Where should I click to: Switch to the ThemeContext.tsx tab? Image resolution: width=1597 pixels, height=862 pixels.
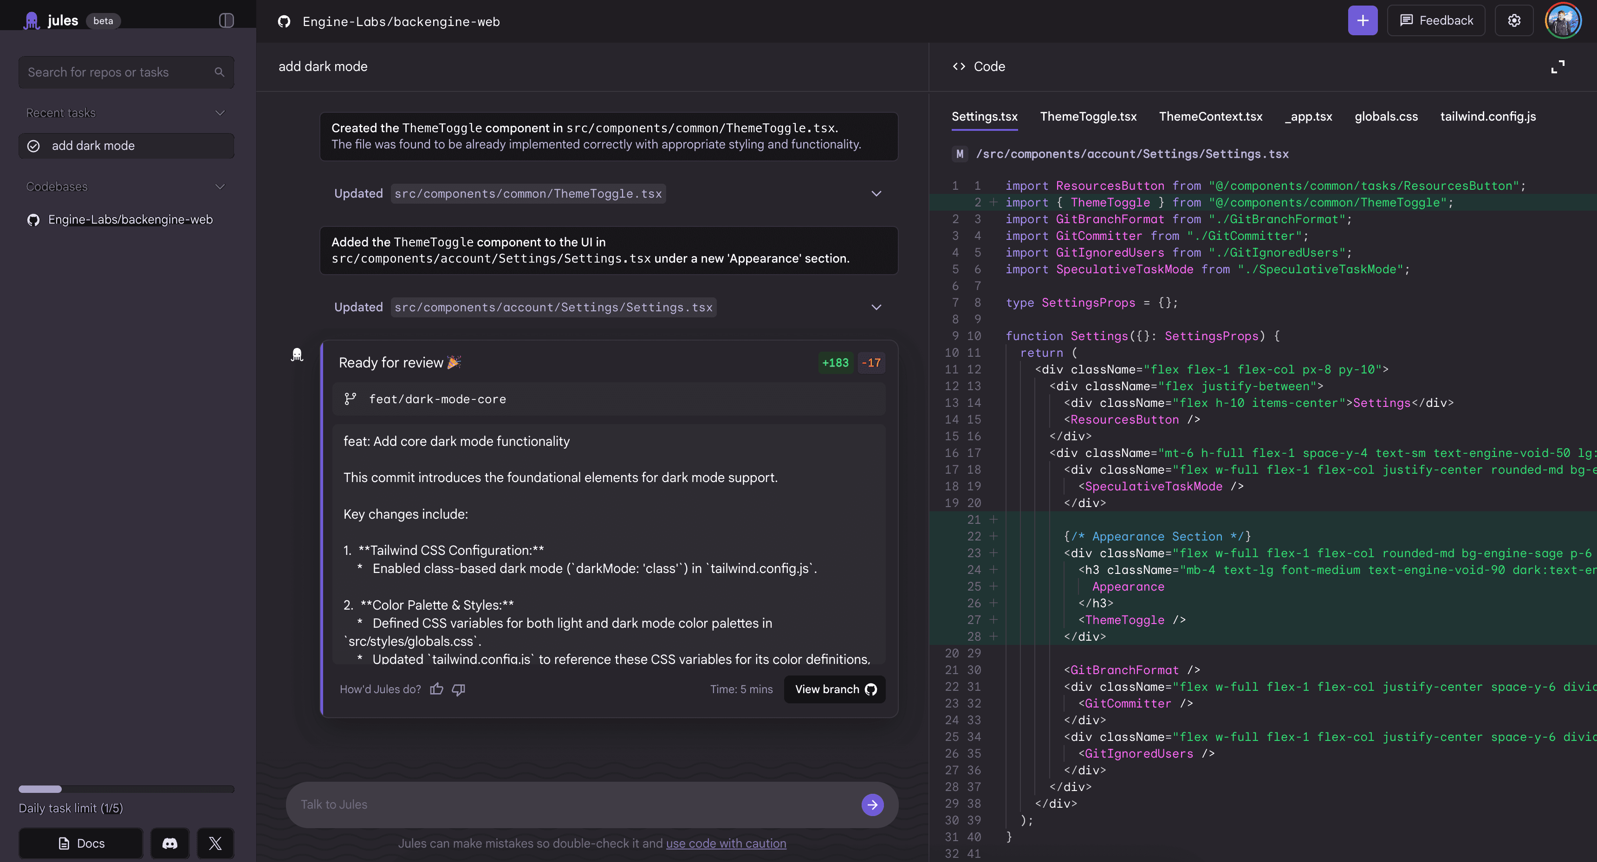pyautogui.click(x=1210, y=116)
